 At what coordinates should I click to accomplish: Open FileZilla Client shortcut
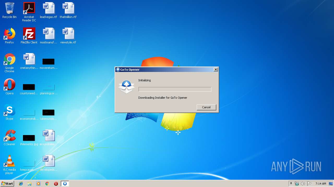29,36
